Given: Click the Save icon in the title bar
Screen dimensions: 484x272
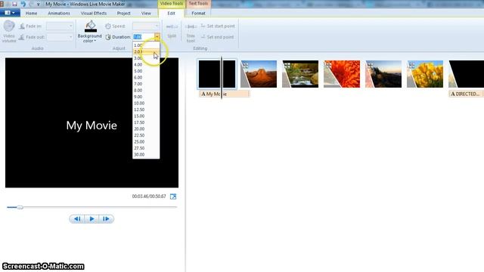Looking at the screenshot, I should click(x=14, y=4).
